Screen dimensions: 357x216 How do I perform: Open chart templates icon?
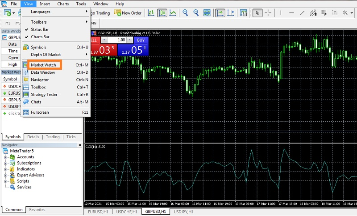click(243, 13)
